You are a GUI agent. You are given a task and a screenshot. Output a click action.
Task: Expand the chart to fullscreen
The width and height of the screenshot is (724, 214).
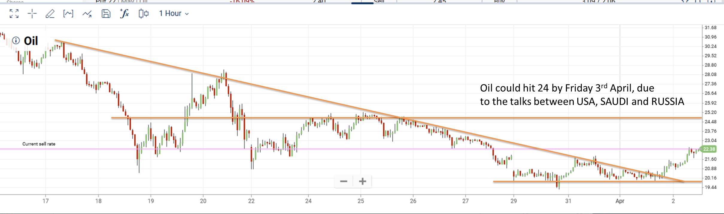pyautogui.click(x=14, y=13)
